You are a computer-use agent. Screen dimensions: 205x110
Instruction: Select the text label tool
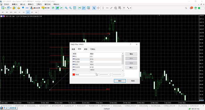click(x=124, y=8)
